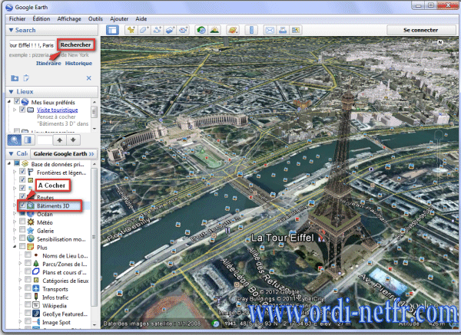This screenshot has height=335, width=461.
Task: Toggle sunlight across the landscape icon
Action: pyautogui.click(x=214, y=30)
